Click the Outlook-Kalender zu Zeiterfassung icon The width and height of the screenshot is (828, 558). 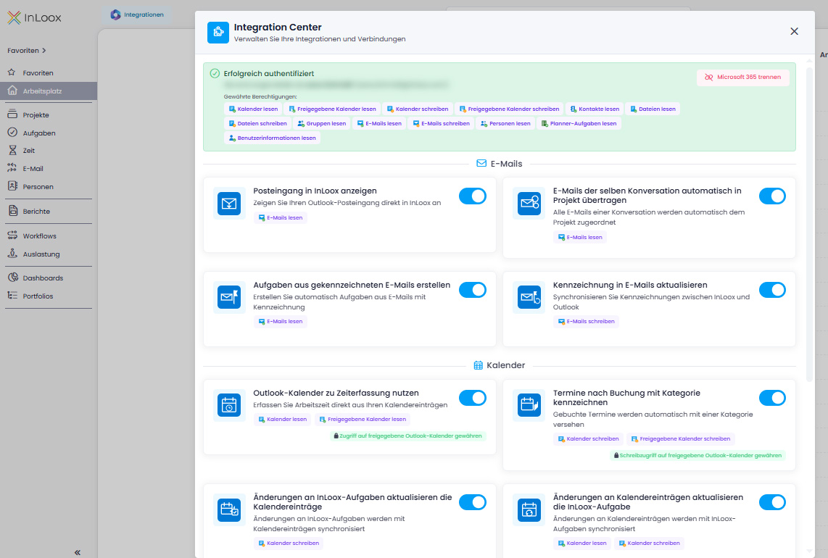point(229,405)
